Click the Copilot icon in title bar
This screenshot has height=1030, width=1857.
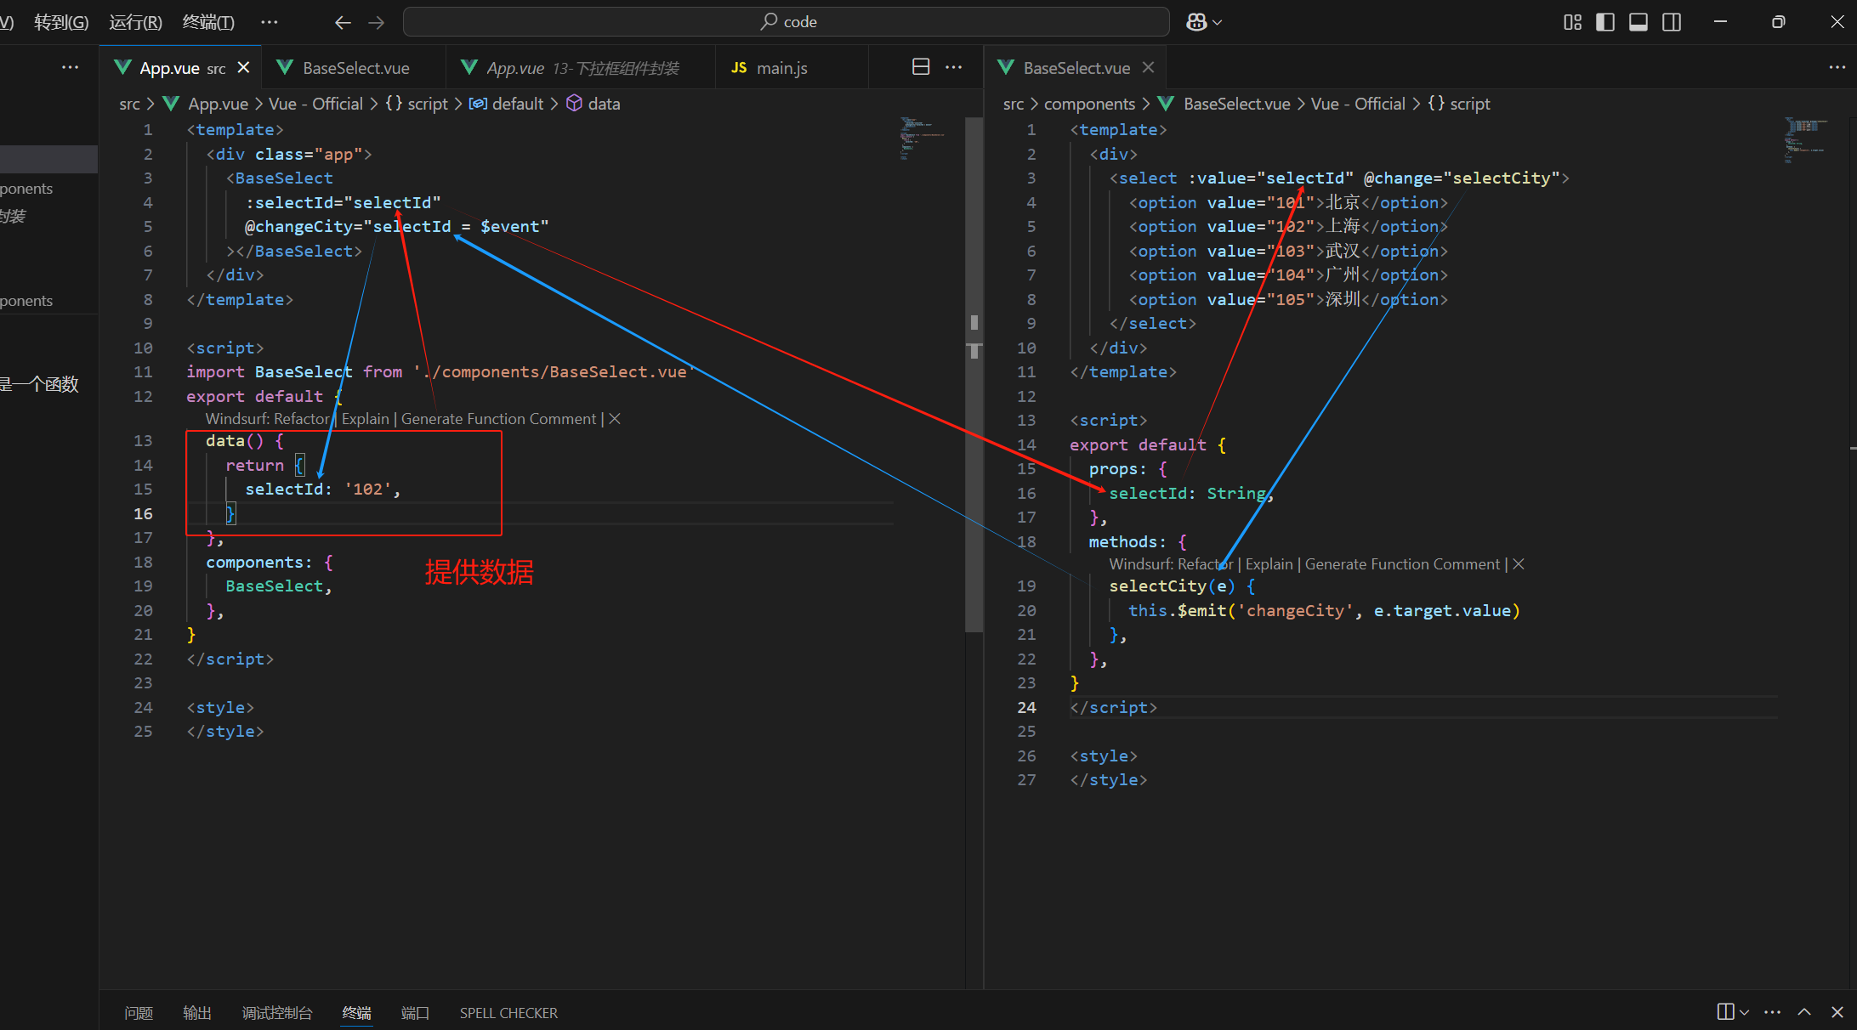pos(1196,22)
